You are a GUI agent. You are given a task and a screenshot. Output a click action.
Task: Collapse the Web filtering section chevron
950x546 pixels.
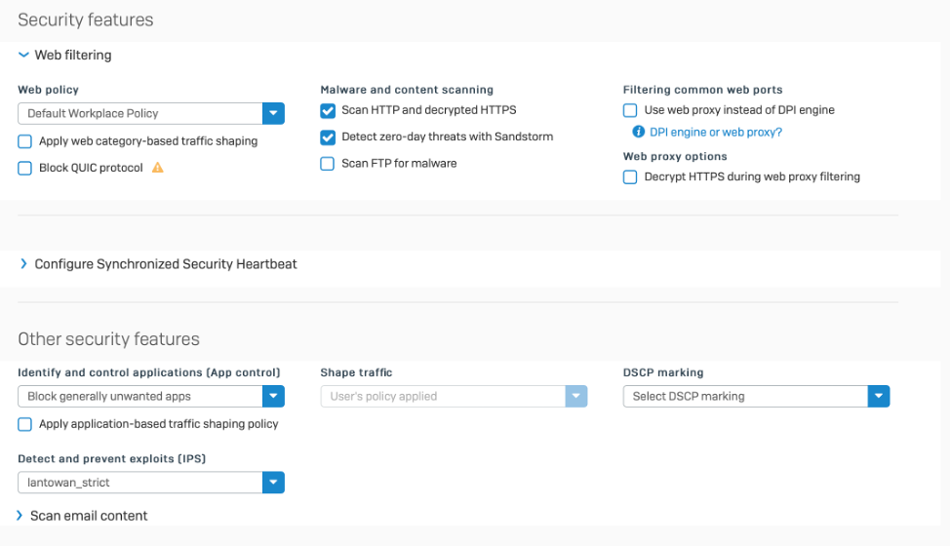point(23,56)
